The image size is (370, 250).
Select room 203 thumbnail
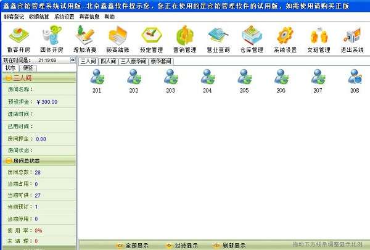[171, 81]
